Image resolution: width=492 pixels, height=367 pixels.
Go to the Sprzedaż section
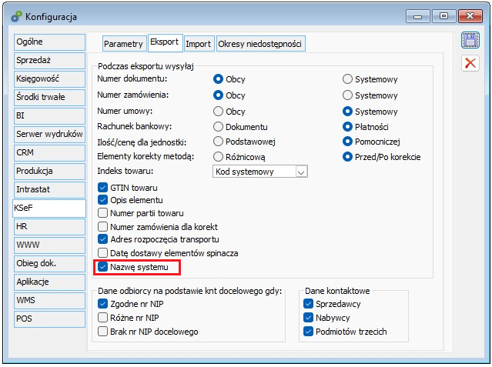[49, 60]
